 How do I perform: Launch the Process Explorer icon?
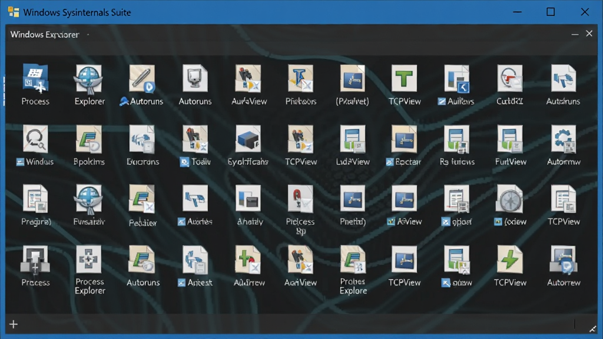pos(89,259)
